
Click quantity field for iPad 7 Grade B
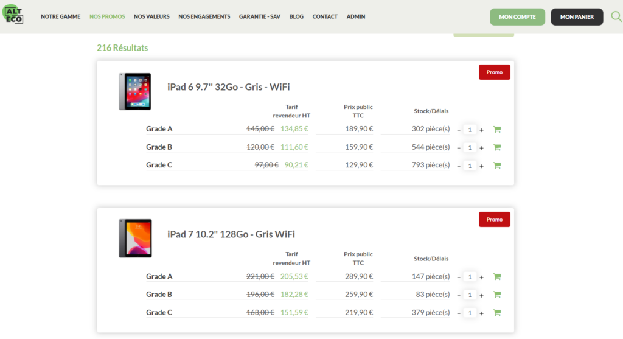point(470,295)
